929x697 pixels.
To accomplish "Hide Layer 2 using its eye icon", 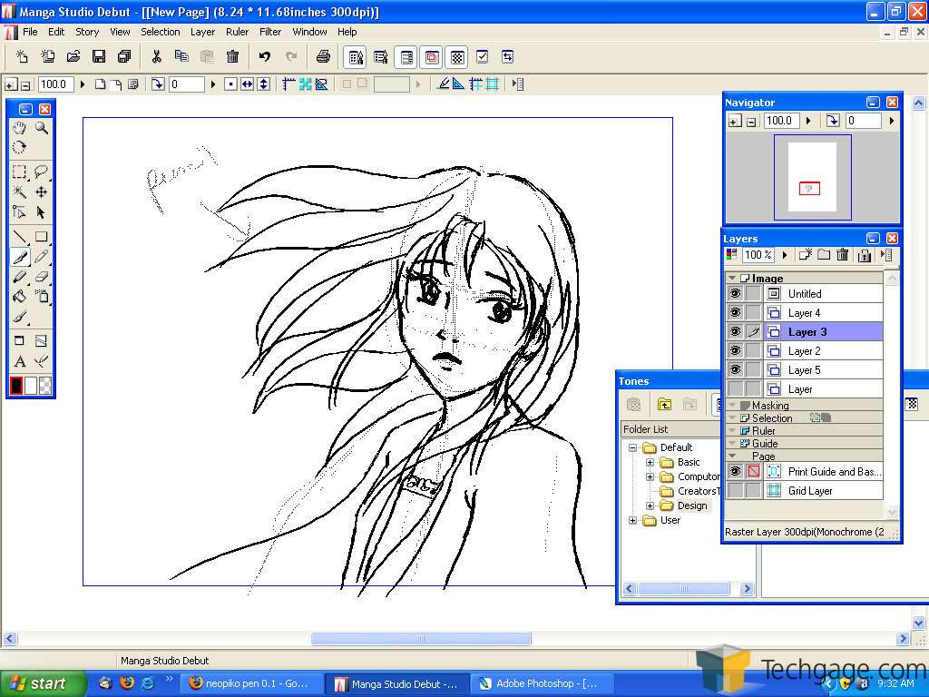I will [x=735, y=350].
